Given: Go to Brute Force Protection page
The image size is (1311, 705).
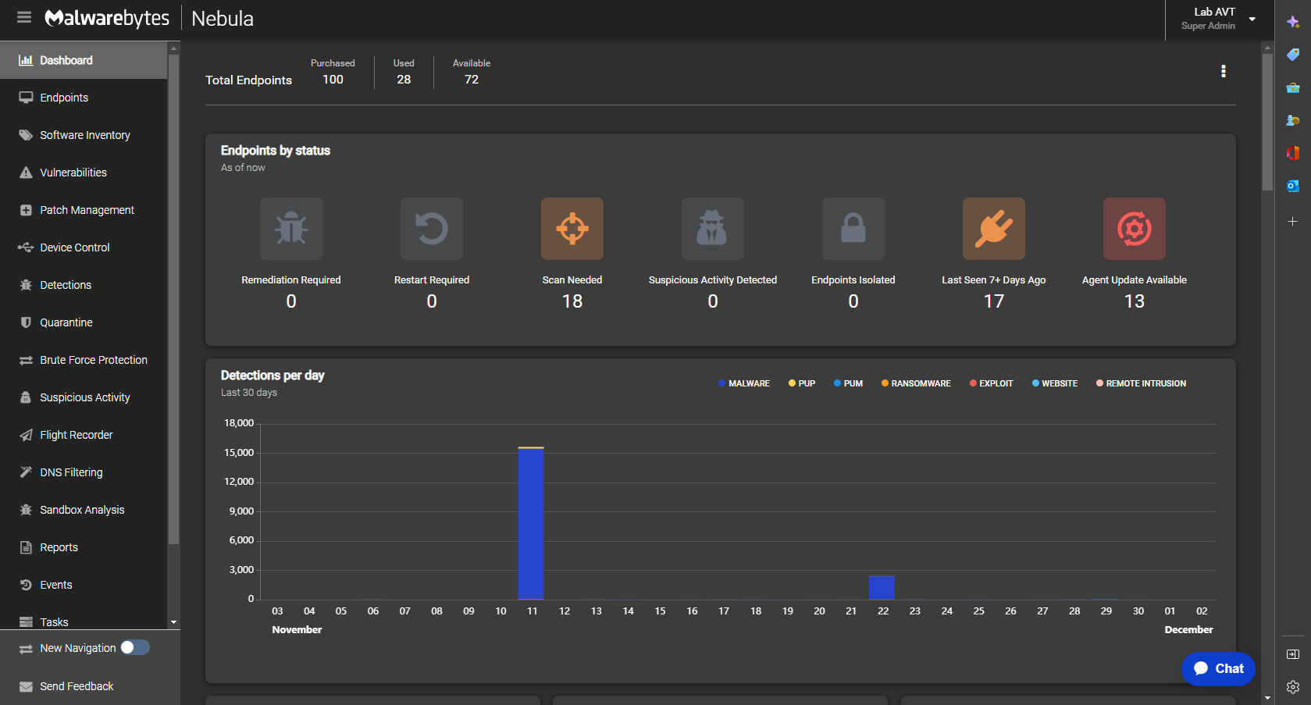Looking at the screenshot, I should pos(93,360).
